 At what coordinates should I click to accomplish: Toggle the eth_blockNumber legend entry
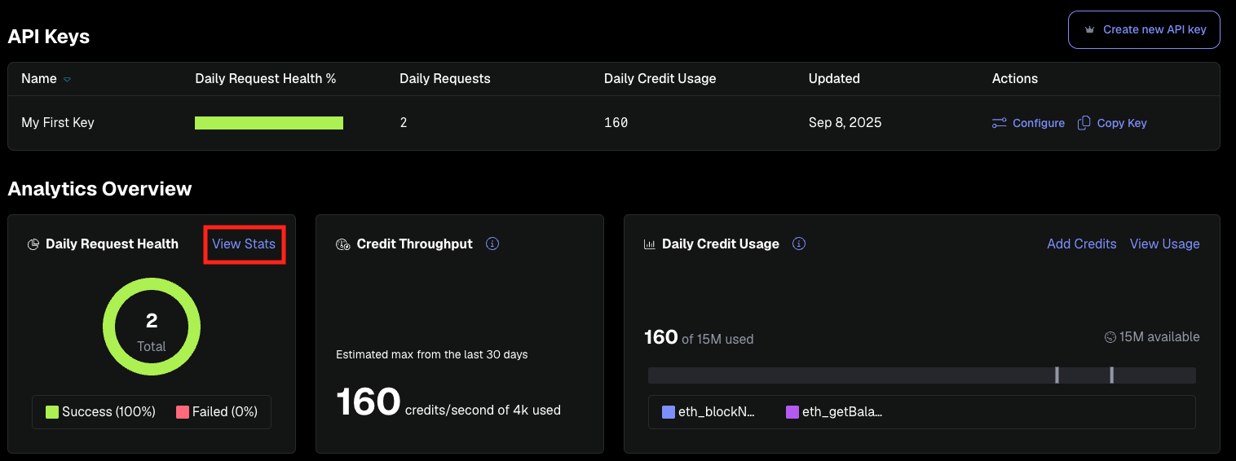click(x=708, y=412)
